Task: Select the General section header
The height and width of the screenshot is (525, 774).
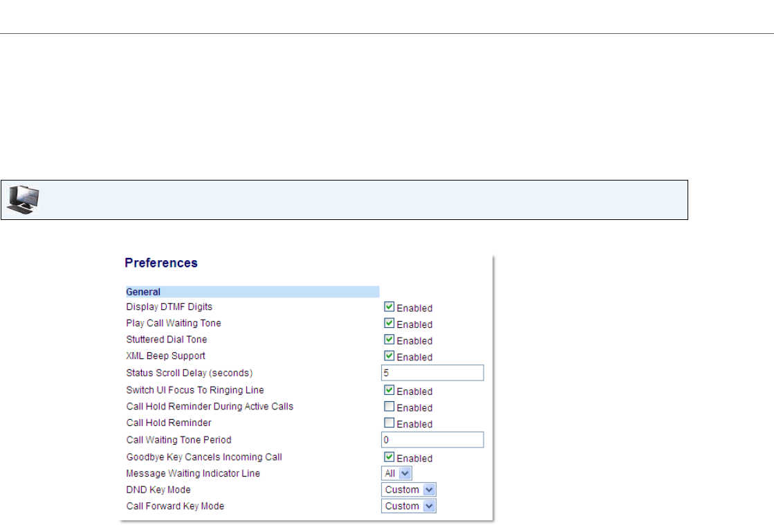Action: point(143,292)
